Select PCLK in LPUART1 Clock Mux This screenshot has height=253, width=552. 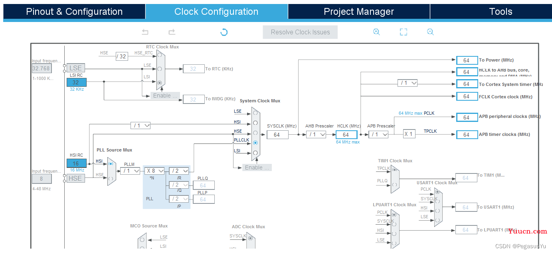click(394, 215)
